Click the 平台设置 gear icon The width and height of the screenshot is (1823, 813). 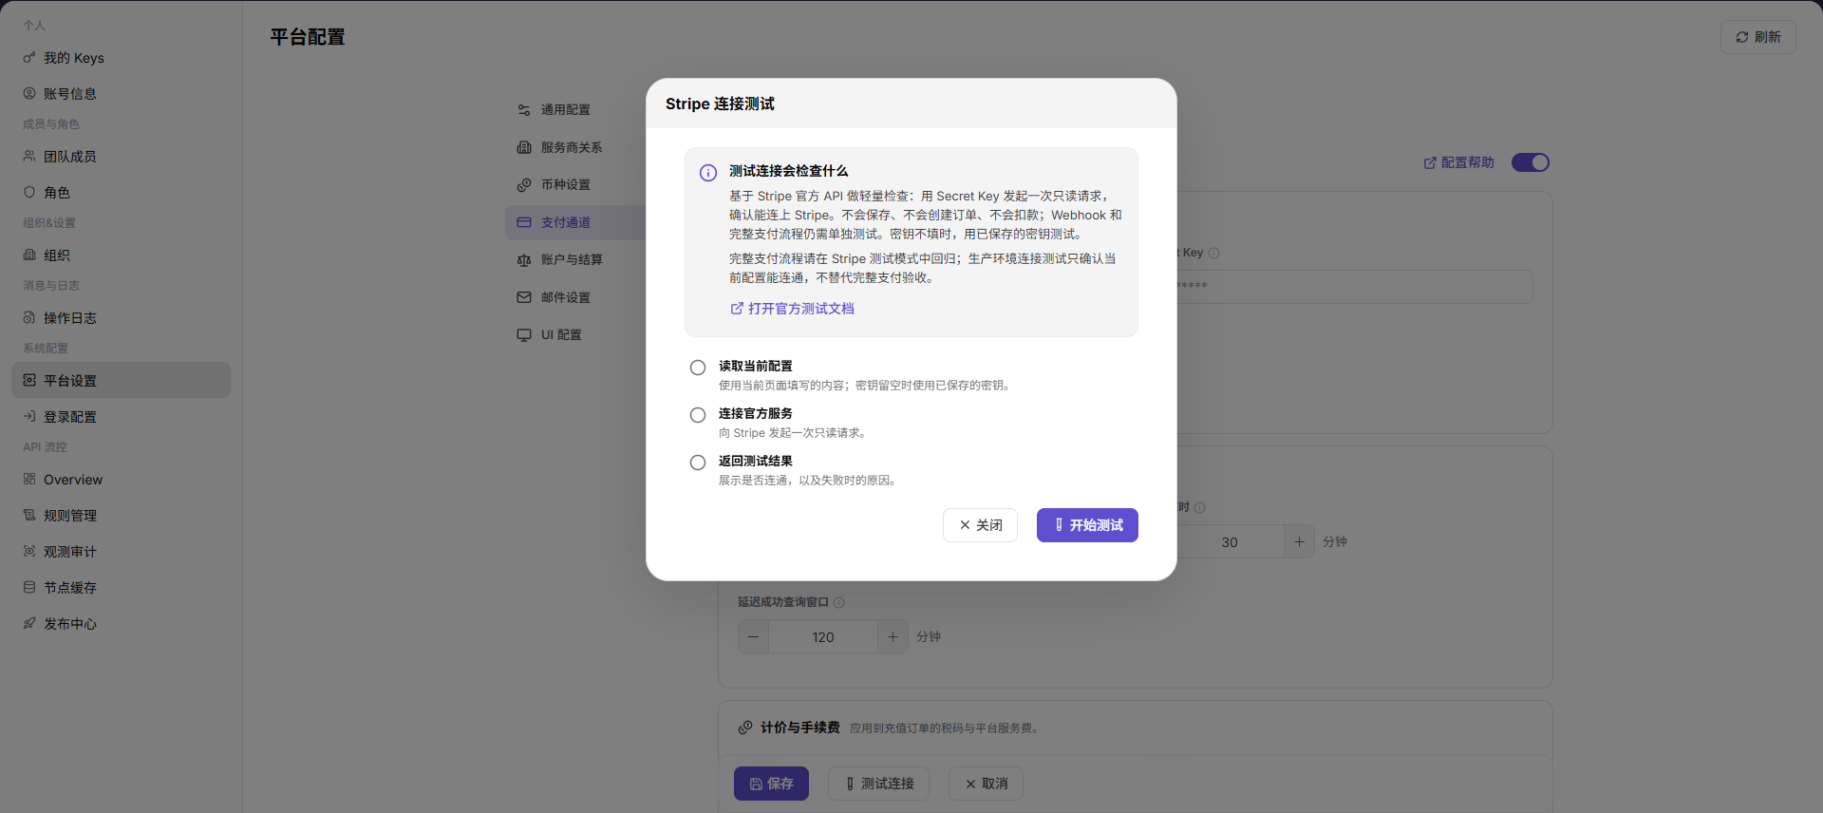[x=29, y=380]
